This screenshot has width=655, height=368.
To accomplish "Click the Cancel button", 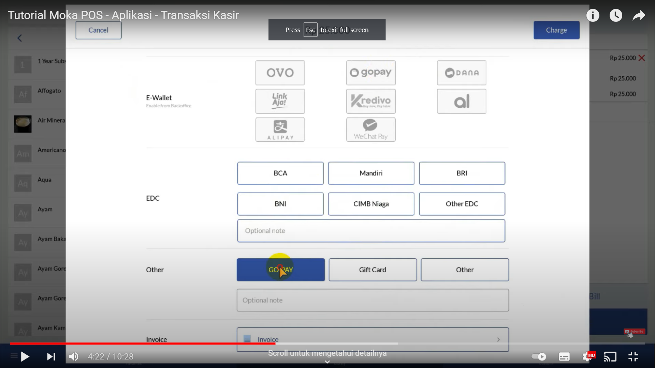I will coord(98,30).
